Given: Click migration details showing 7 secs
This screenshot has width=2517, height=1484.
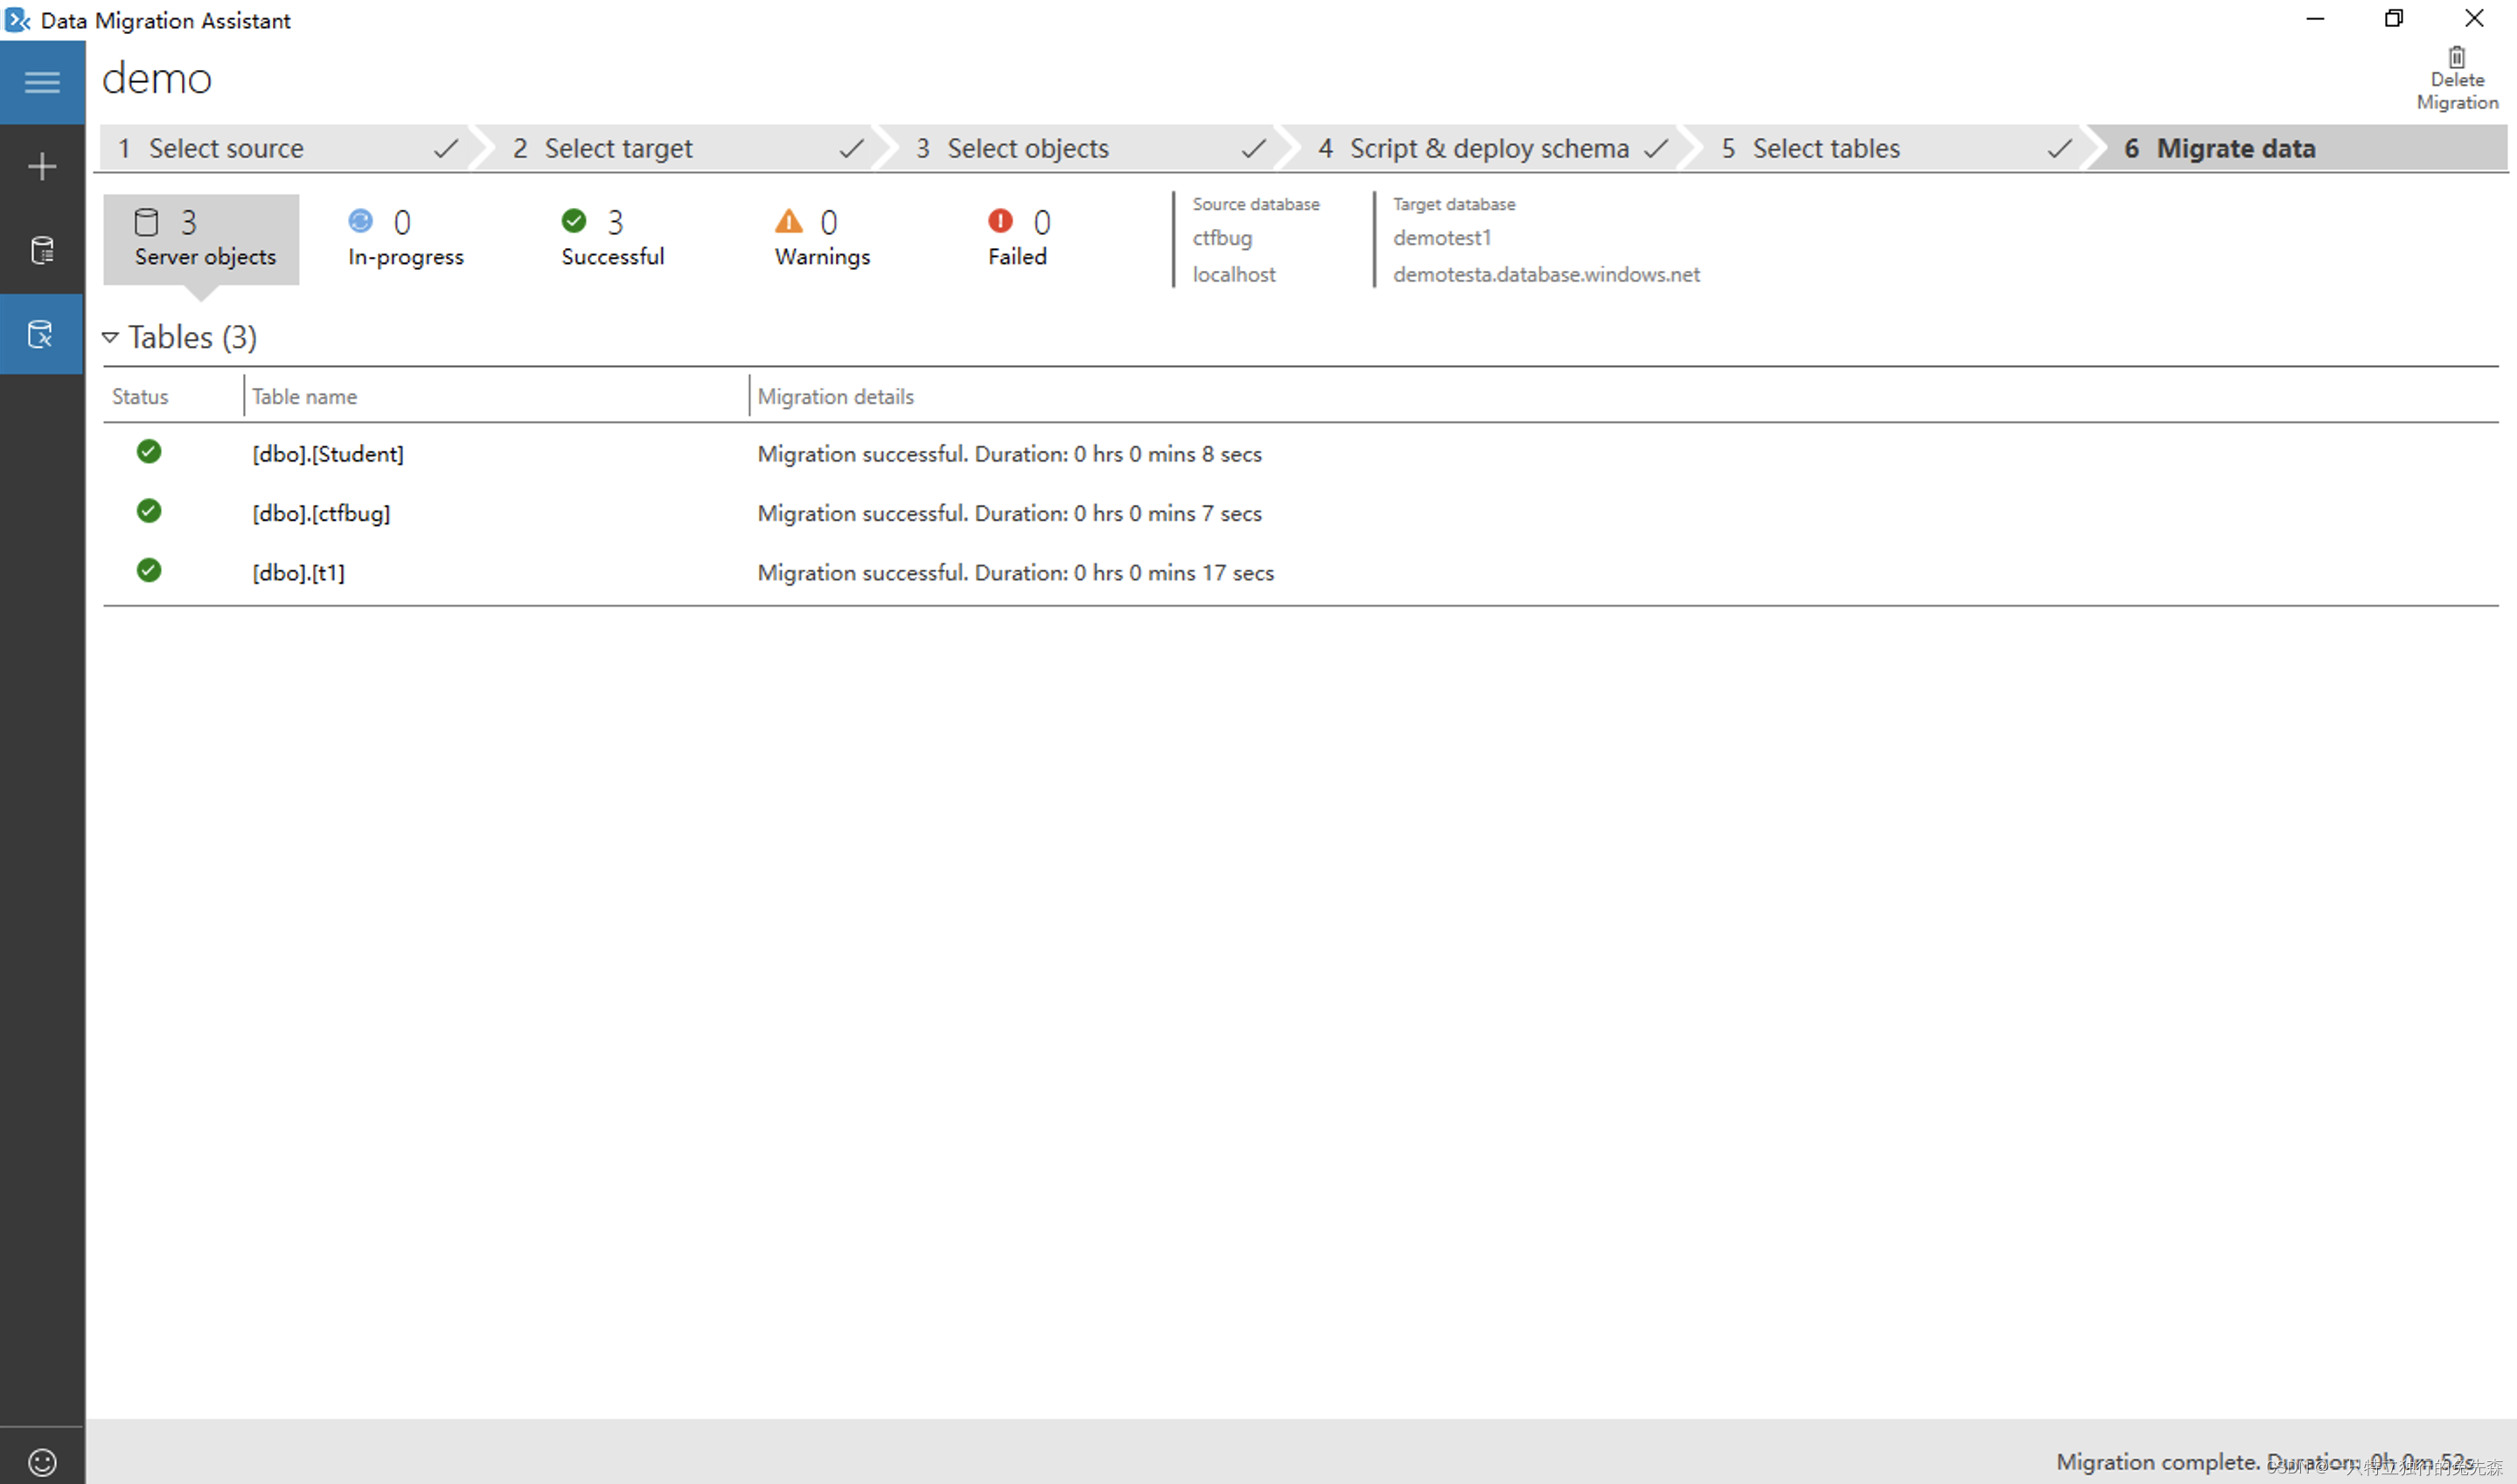Looking at the screenshot, I should [x=1009, y=513].
